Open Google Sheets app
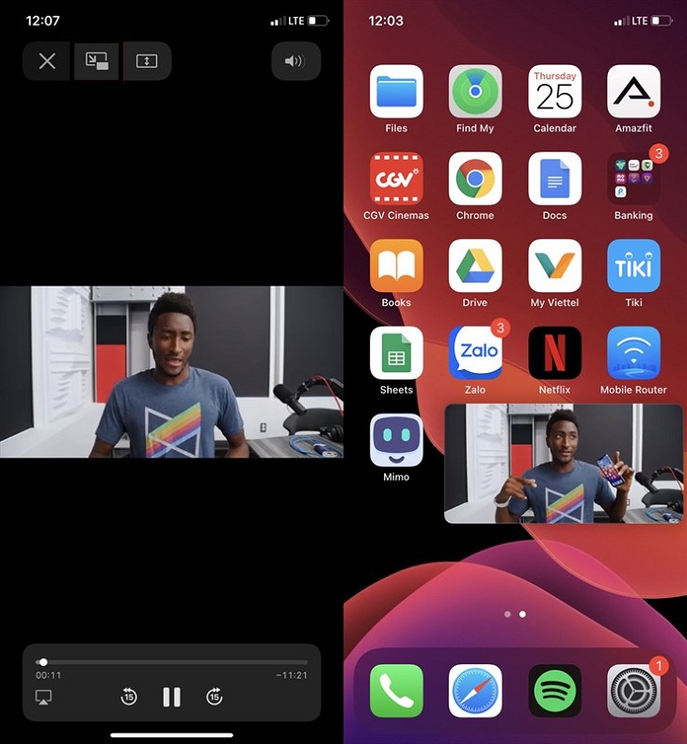 [396, 353]
